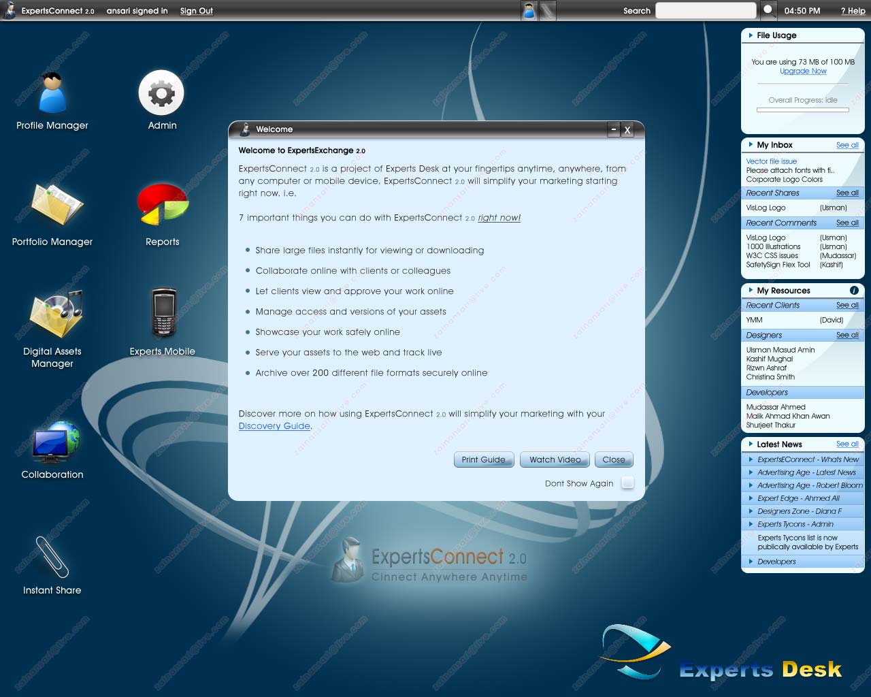This screenshot has height=697, width=871.
Task: Click the pen icon in top bar
Action: (548, 10)
